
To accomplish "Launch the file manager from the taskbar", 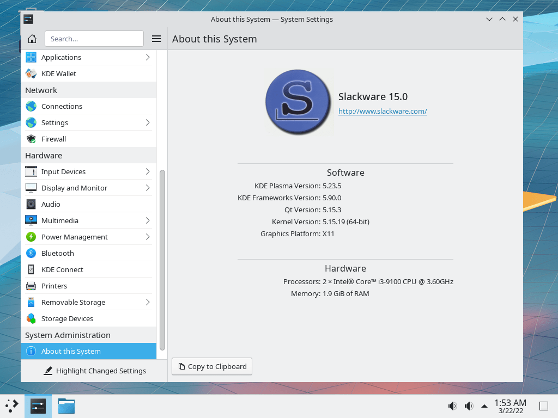I will (66, 406).
